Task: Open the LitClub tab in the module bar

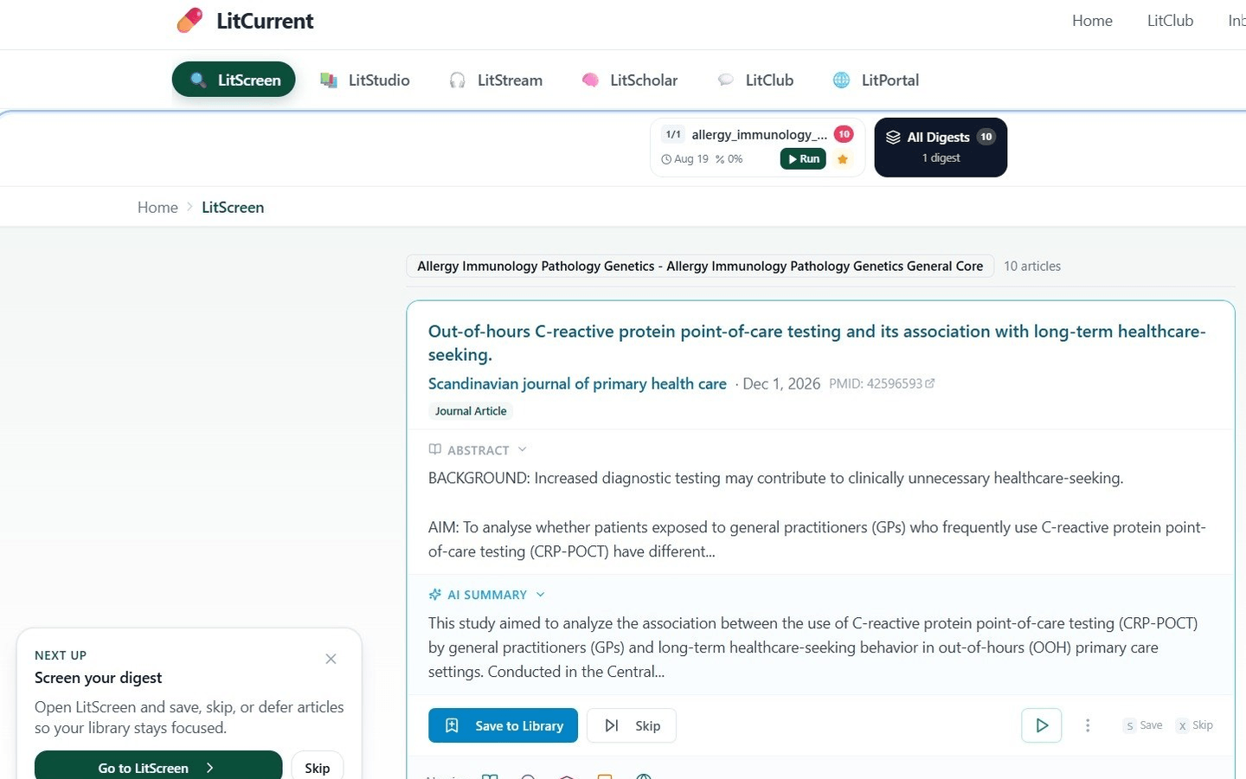Action: [755, 80]
